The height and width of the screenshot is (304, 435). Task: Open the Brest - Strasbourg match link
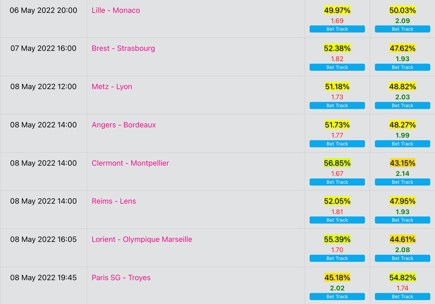[x=123, y=48]
